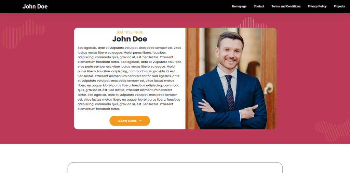Open the Privacy Policy link
The image size is (350, 173).
click(x=317, y=6)
